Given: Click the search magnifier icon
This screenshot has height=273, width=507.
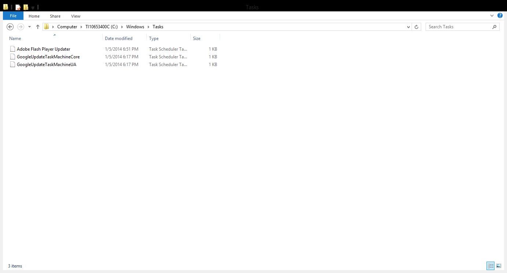Looking at the screenshot, I should (x=495, y=27).
